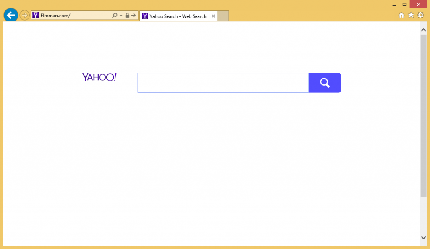Focus the Yahoo search text box

pyautogui.click(x=223, y=83)
